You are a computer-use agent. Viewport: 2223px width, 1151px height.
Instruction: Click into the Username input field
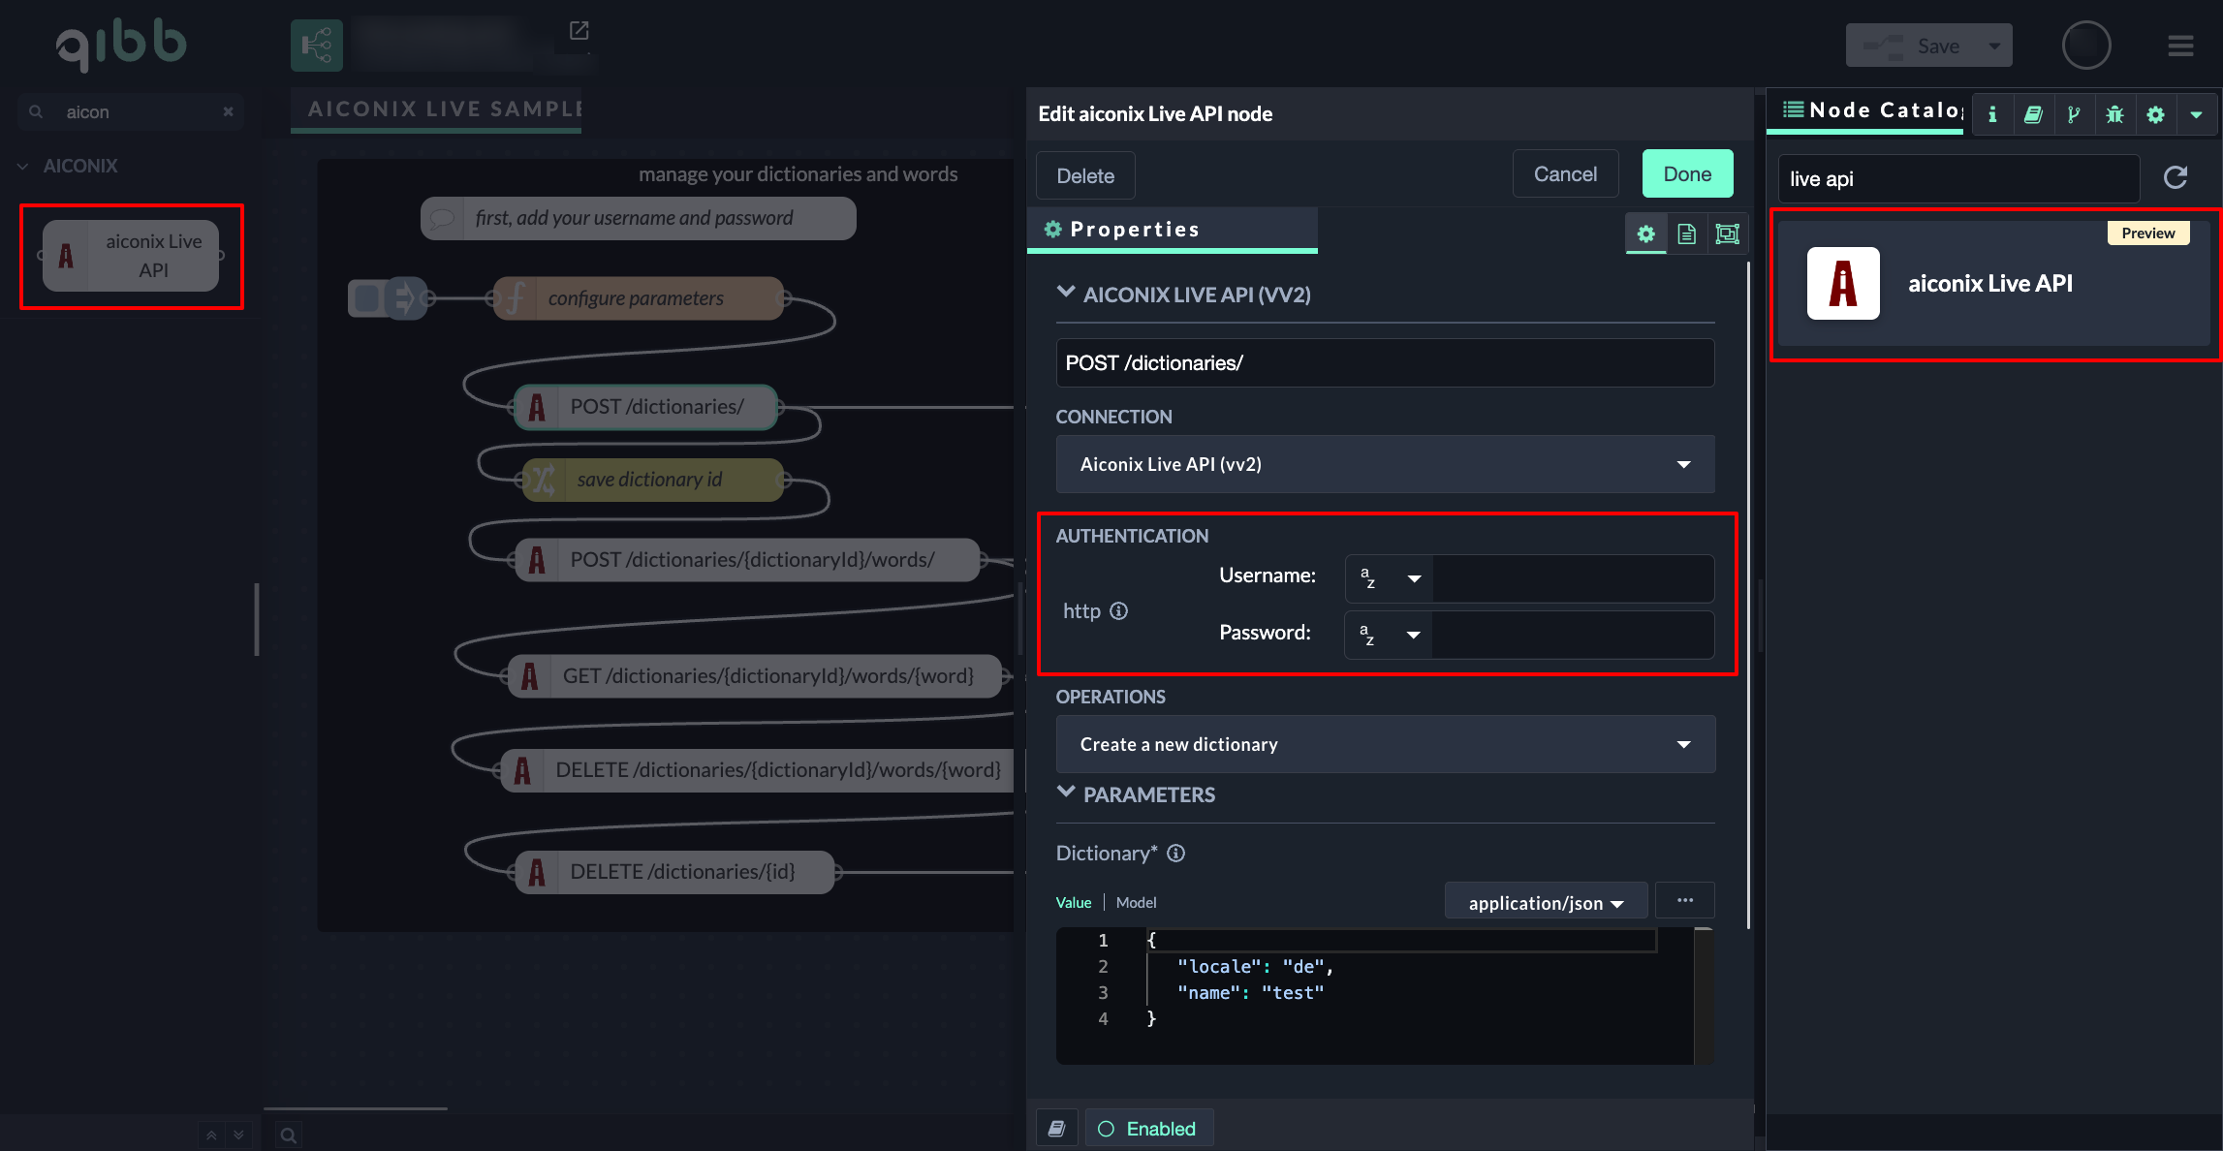pyautogui.click(x=1572, y=578)
